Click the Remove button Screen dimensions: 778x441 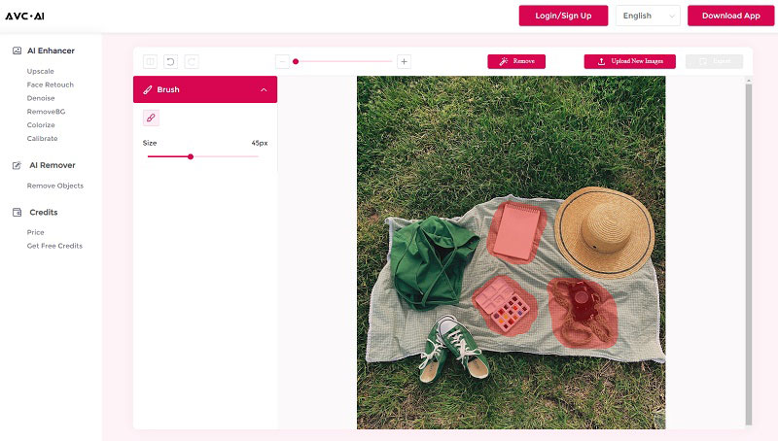[516, 61]
